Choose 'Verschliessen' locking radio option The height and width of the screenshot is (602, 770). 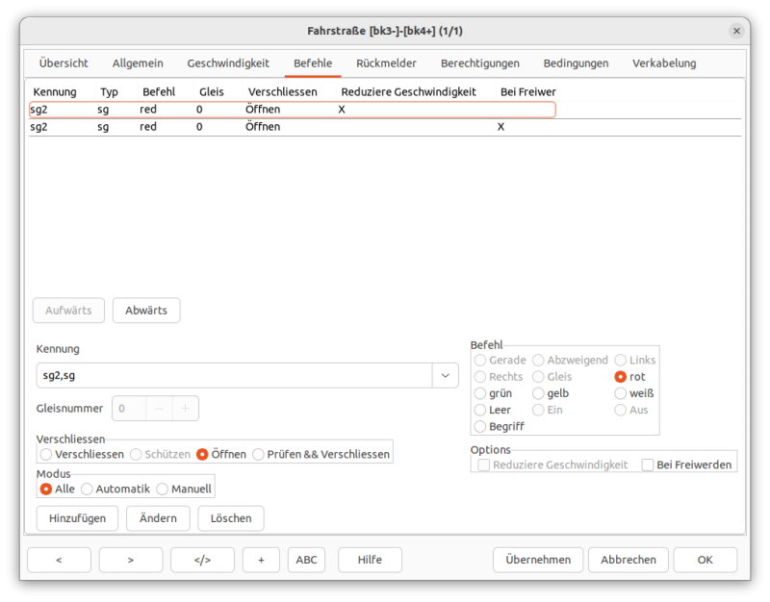coord(46,454)
